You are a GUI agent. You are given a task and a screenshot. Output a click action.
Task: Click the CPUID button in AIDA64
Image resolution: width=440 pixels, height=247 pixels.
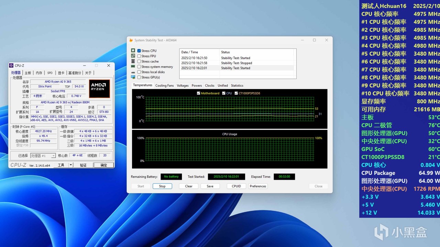click(236, 186)
